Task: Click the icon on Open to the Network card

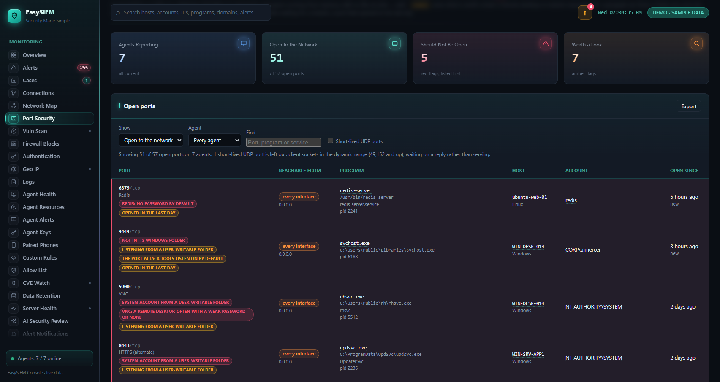Action: 395,43
